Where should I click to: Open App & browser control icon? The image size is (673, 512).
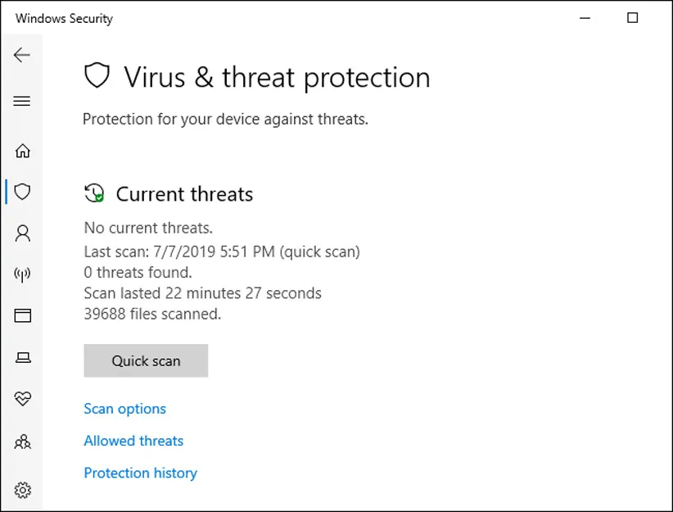pyautogui.click(x=23, y=315)
